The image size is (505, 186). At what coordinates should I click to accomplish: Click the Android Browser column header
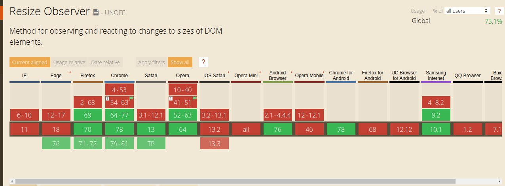278,76
